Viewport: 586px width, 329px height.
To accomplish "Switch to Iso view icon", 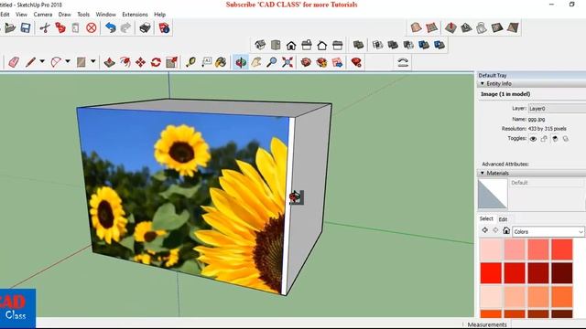I will [x=260, y=45].
